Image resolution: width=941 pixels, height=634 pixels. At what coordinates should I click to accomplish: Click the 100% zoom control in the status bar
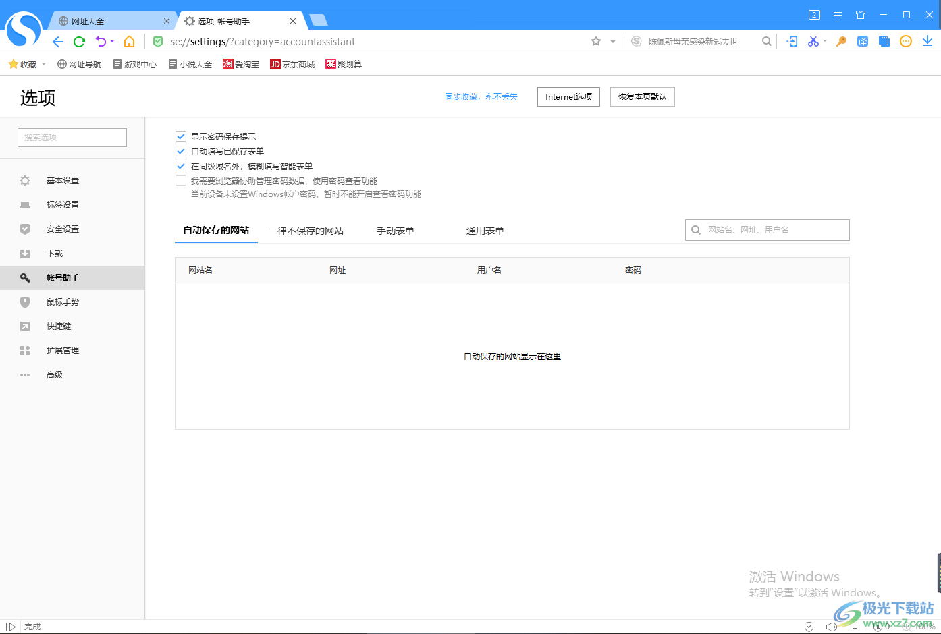tap(920, 627)
